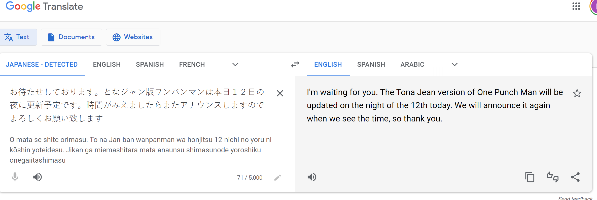Switch to the Documents tab
This screenshot has height=200, width=597.
72,37
